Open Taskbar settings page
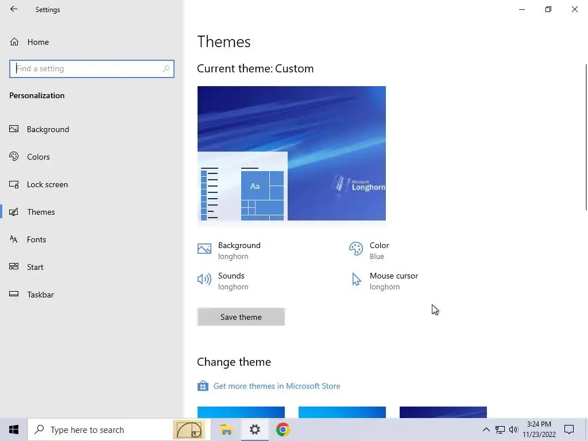 click(40, 295)
